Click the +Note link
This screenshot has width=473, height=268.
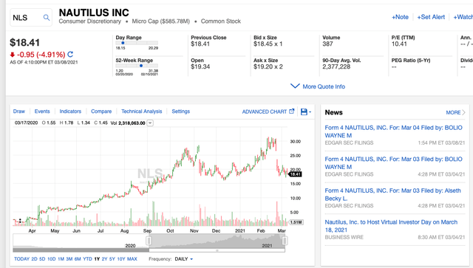click(x=400, y=17)
